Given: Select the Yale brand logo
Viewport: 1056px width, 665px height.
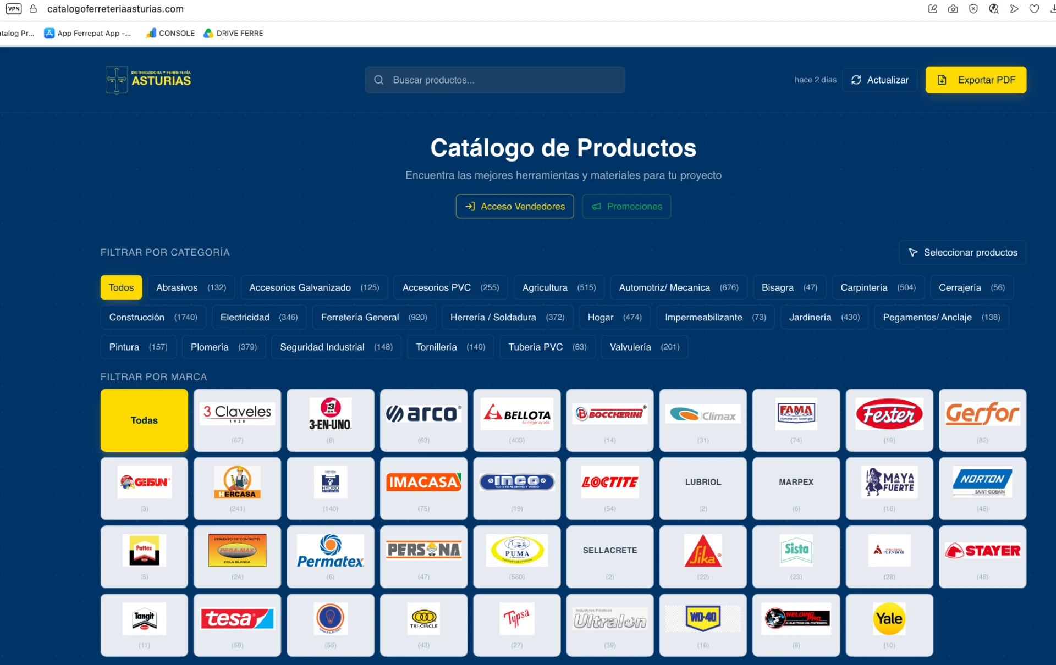Looking at the screenshot, I should pos(889,625).
